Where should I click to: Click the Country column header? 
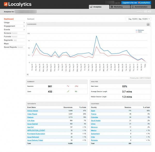[x=94, y=107]
